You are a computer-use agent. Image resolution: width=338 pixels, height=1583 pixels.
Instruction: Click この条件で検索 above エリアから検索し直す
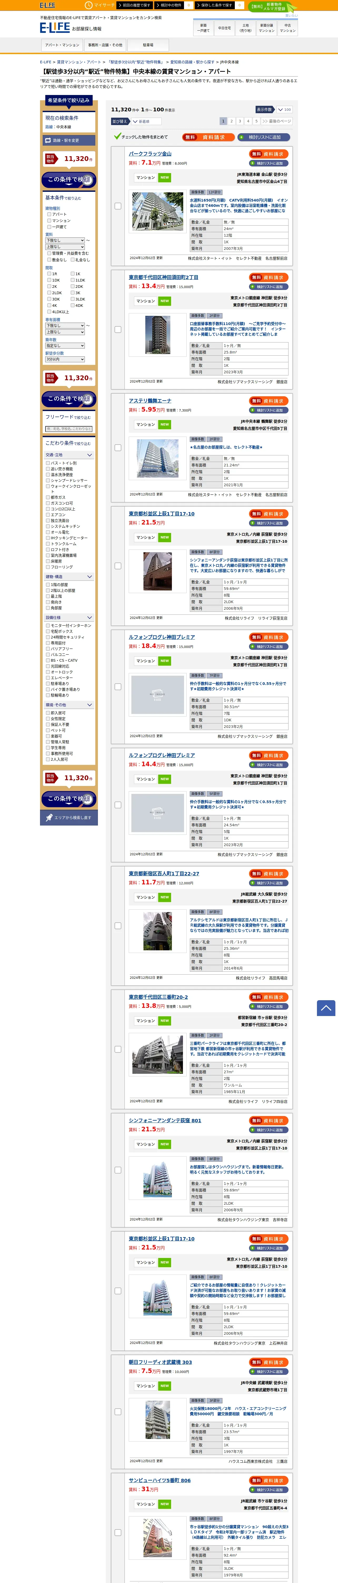coord(69,798)
